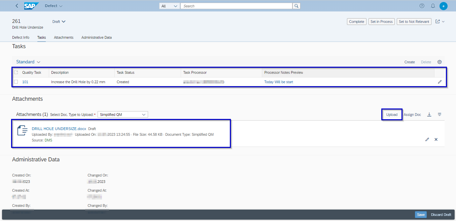This screenshot has width=456, height=221.
Task: Download attachments using download arrow icon
Action: point(429,114)
